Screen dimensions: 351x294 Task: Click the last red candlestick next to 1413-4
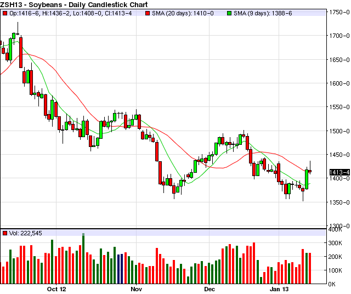coord(310,171)
